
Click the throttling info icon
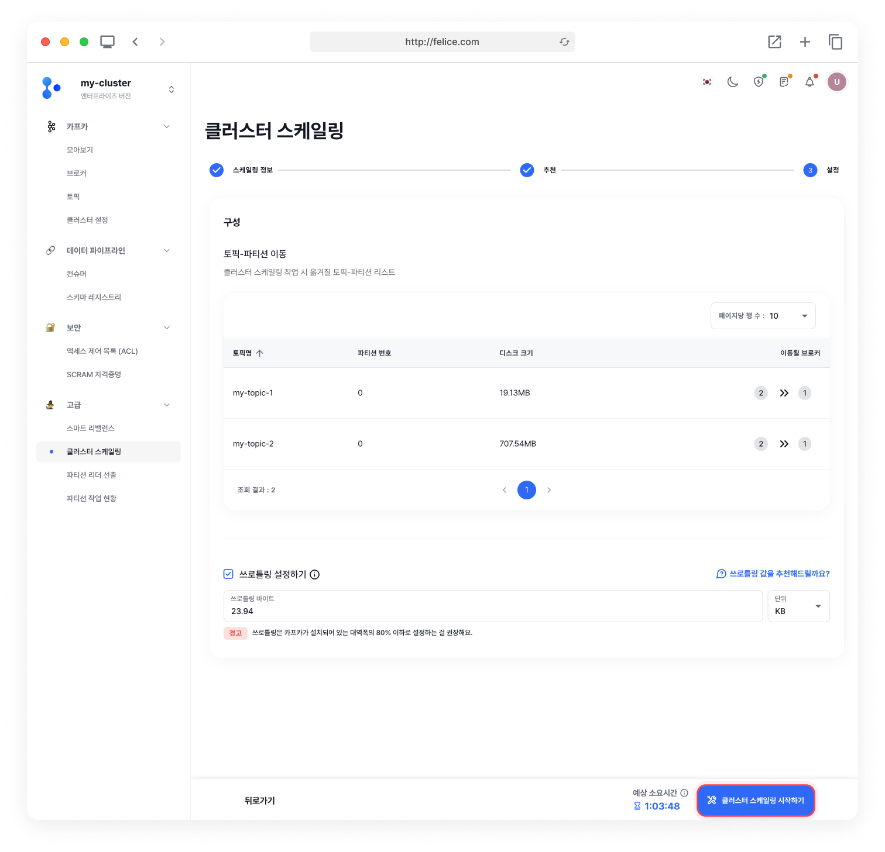click(315, 574)
